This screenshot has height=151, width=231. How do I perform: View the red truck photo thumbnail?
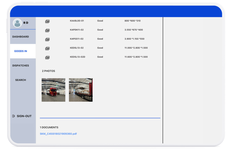coord(53,90)
